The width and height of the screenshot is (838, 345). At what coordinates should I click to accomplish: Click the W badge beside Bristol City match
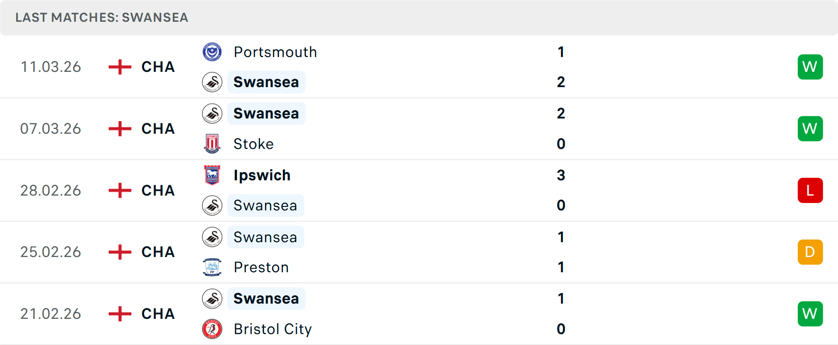pyautogui.click(x=810, y=314)
